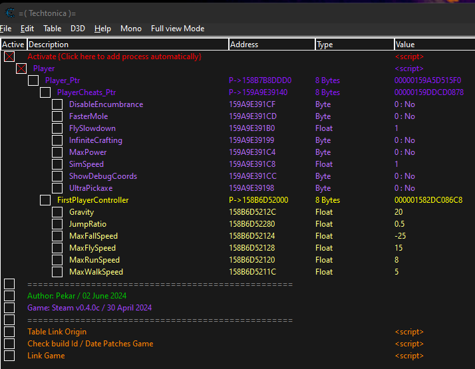Uncheck the Activate script checkbox
Viewport: 475px width, 369px height.
(9, 57)
